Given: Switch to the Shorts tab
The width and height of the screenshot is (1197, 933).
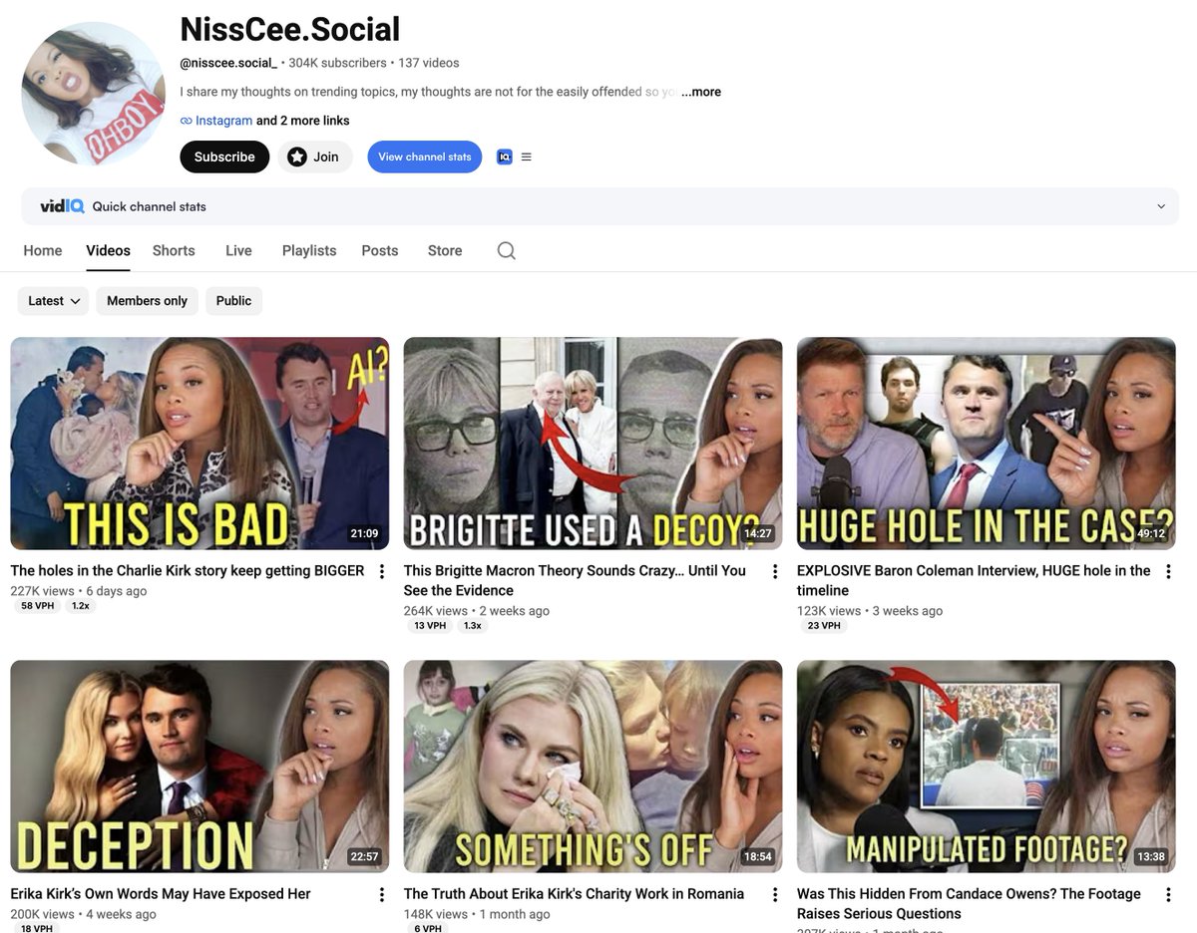Looking at the screenshot, I should pos(174,250).
